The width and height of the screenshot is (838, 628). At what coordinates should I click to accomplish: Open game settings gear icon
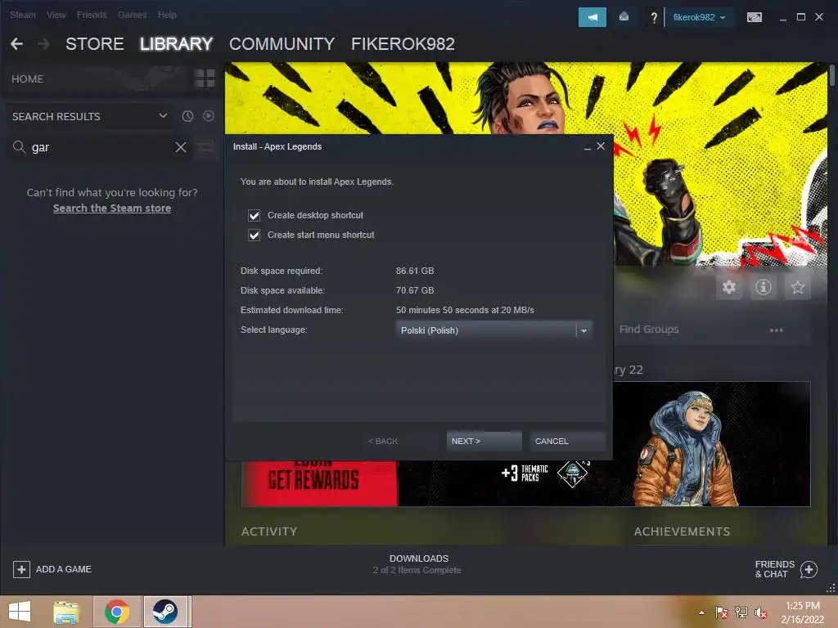tap(729, 287)
